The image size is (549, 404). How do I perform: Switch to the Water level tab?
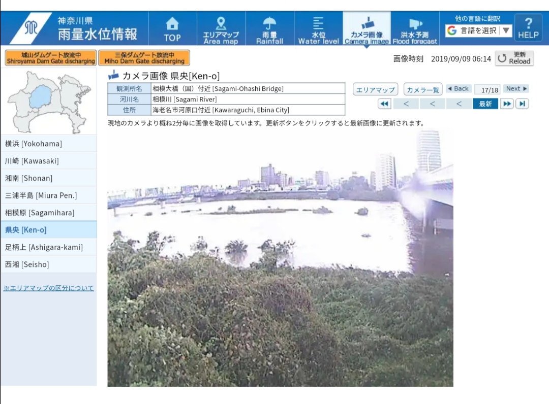coord(318,28)
